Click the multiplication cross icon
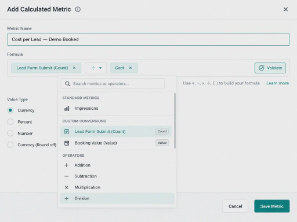Image resolution: width=297 pixels, height=222 pixels. tap(66, 187)
